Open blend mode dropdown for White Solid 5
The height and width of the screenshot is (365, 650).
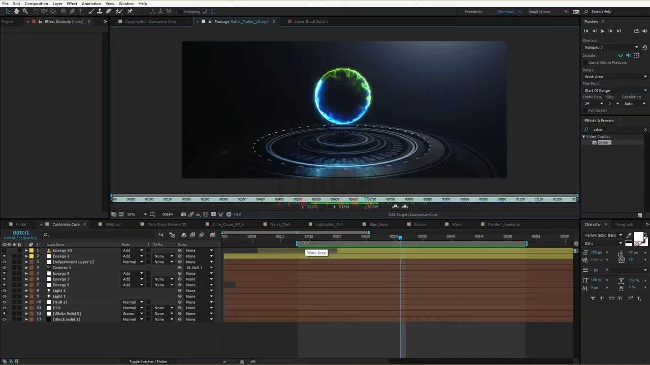point(133,314)
